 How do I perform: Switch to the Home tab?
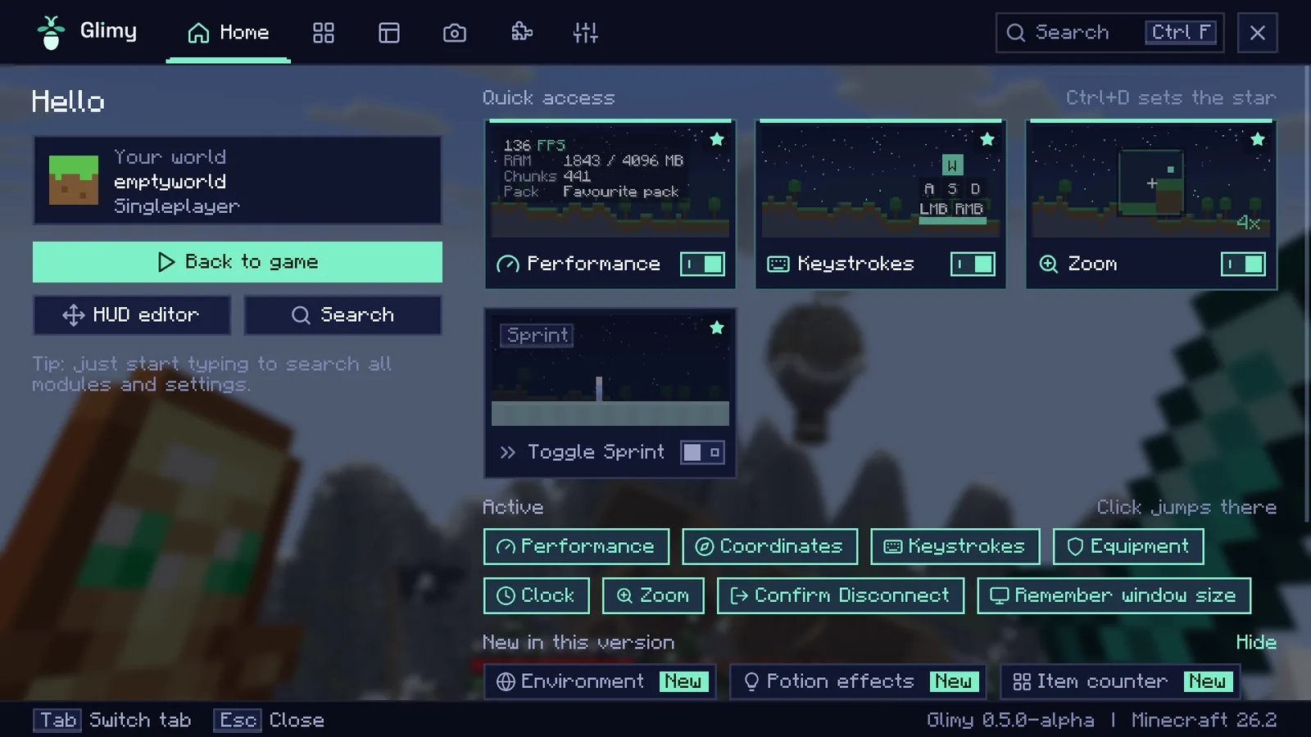tap(228, 33)
